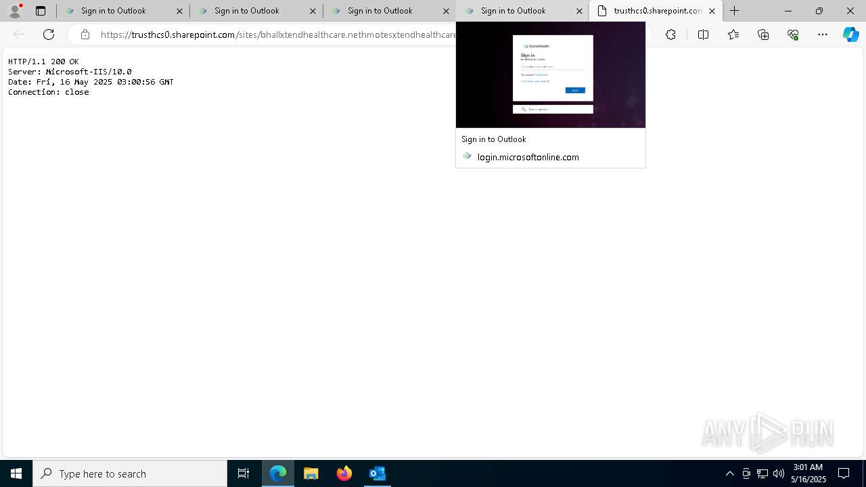Open the Extensions puzzle icon

(x=670, y=34)
